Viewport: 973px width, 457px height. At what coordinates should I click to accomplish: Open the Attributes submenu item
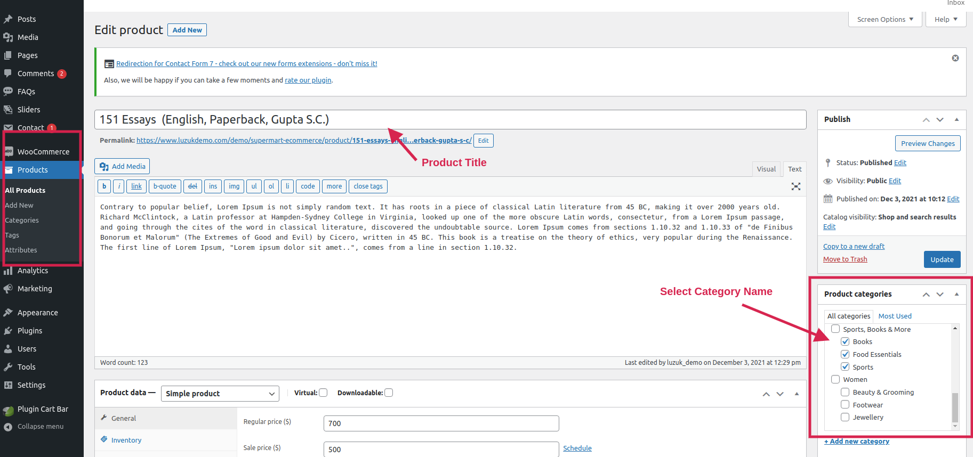pyautogui.click(x=21, y=250)
